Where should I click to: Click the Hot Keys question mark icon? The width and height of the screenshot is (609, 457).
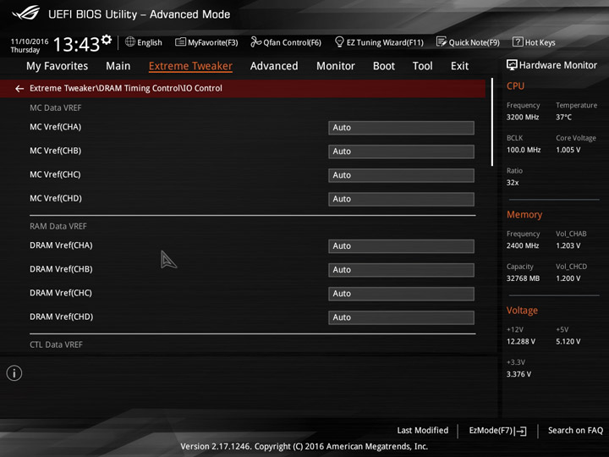[518, 41]
